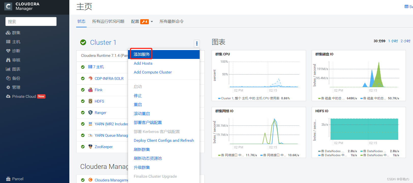Image resolution: width=413 pixels, height=183 pixels.
Task: Click the ZooKeeper service icon
Action: click(x=90, y=147)
